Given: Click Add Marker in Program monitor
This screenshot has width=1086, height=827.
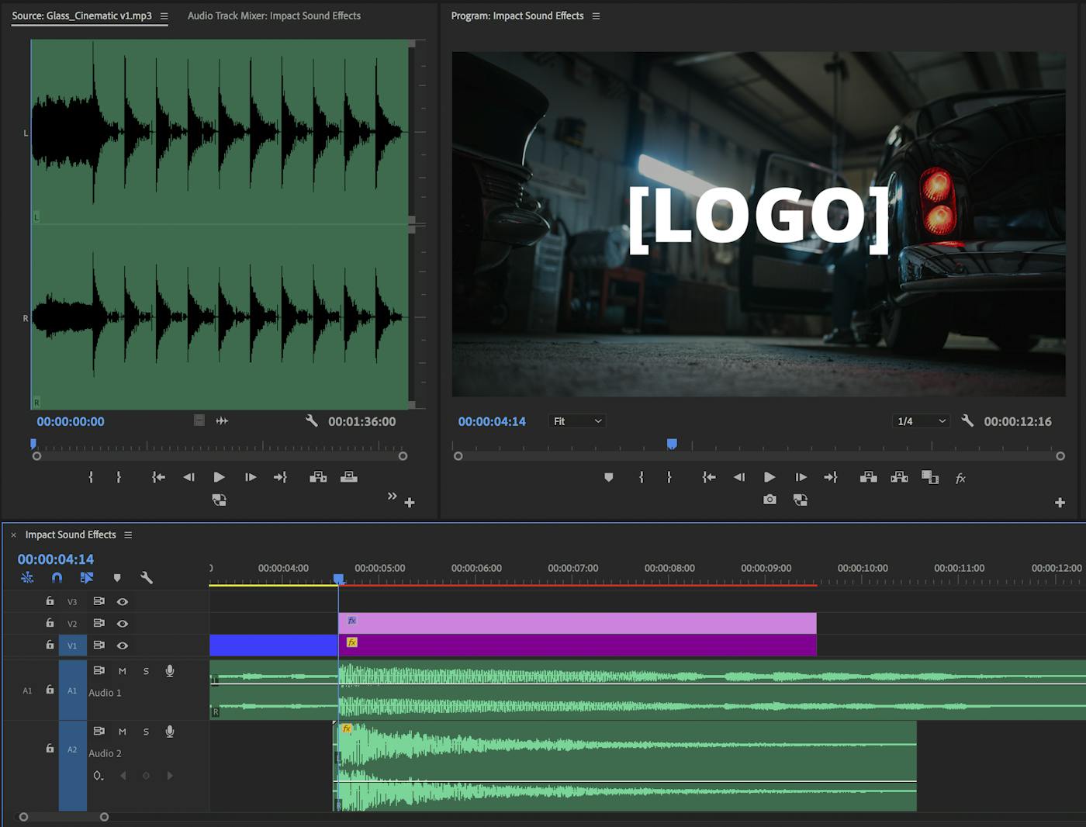Looking at the screenshot, I should (x=609, y=478).
